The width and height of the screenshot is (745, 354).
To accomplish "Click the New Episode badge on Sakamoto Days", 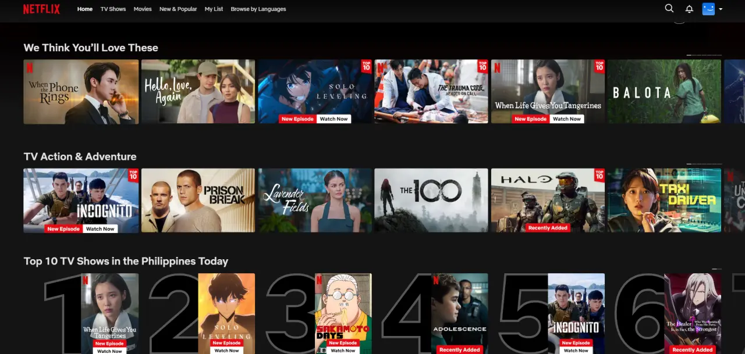I will point(343,343).
